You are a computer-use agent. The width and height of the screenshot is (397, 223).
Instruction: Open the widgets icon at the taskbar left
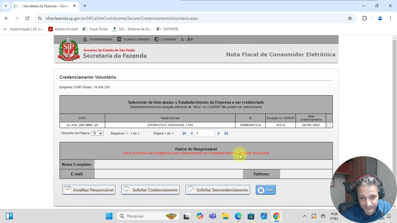[9, 216]
